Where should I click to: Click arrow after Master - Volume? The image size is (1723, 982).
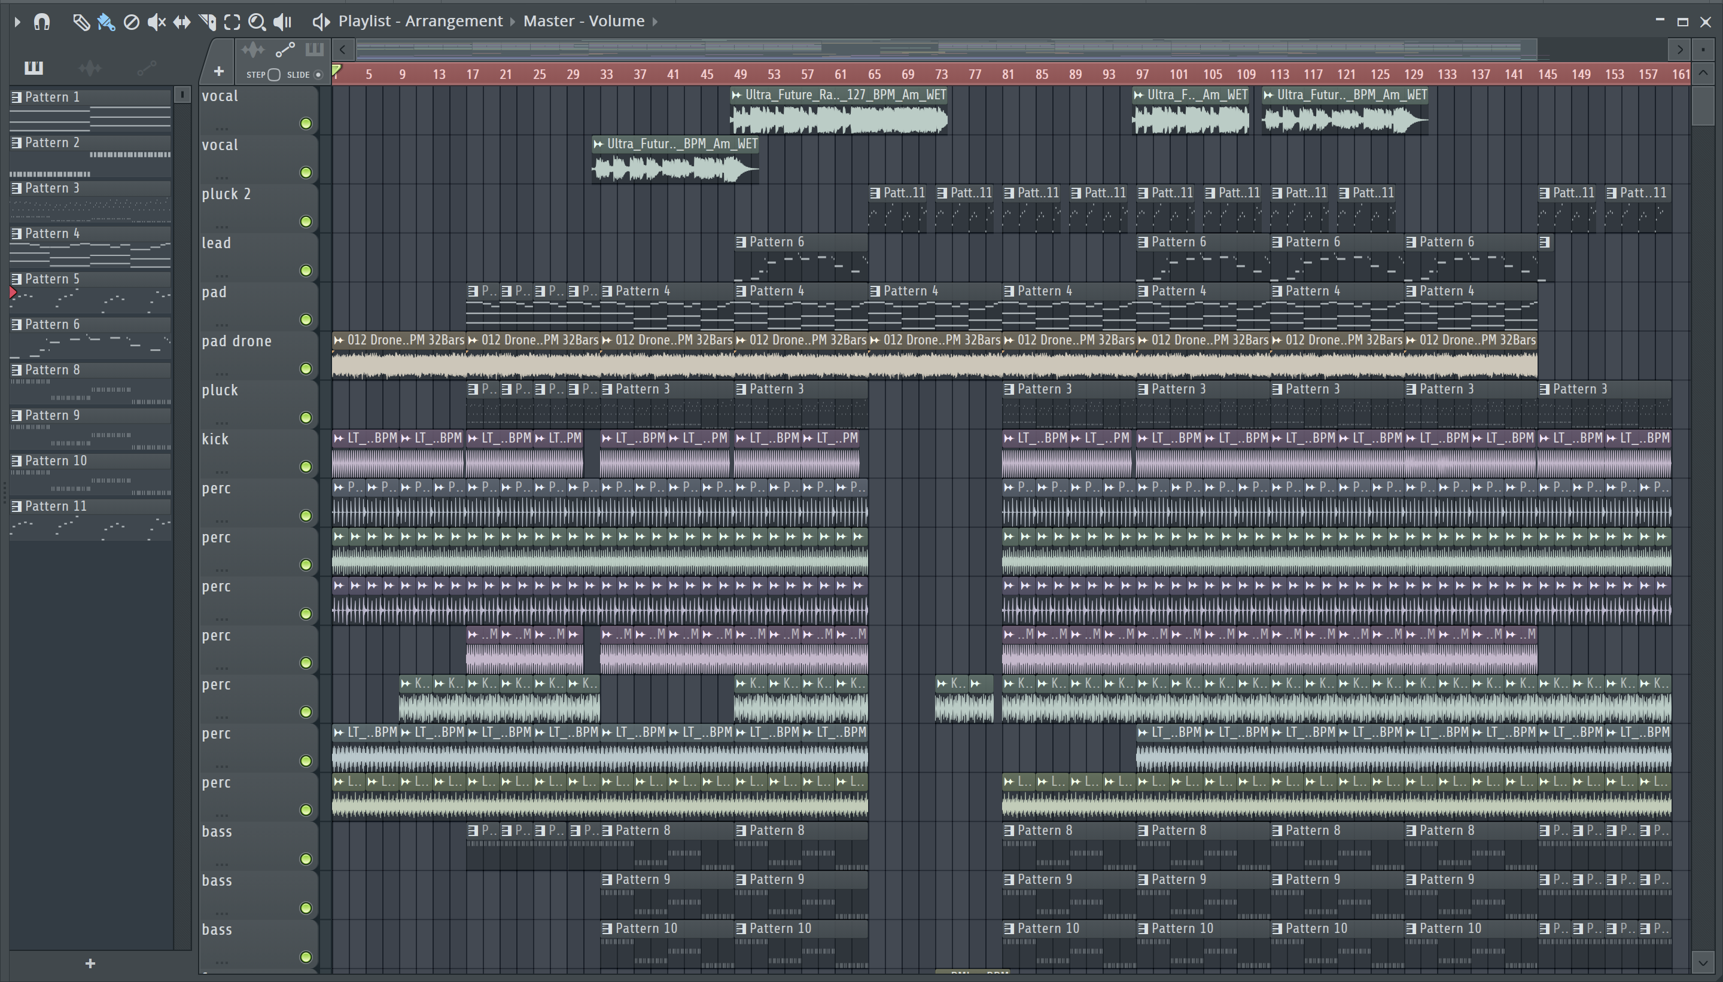tap(655, 22)
